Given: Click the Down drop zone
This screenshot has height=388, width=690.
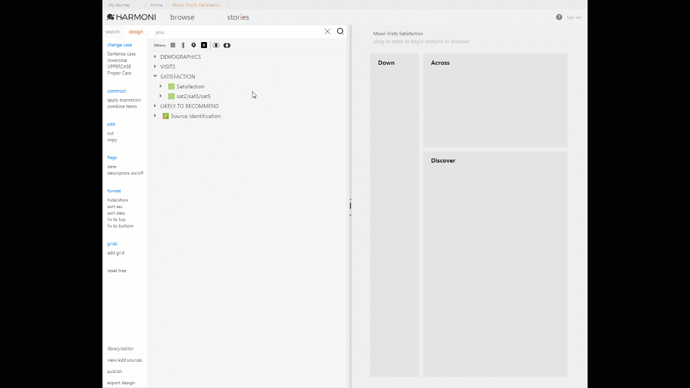Looking at the screenshot, I should click(395, 215).
